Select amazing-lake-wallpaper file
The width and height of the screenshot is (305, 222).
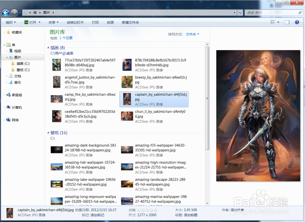pyautogui.click(x=84, y=184)
